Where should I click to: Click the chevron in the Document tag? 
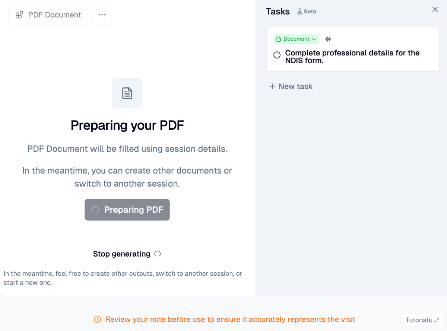[314, 39]
